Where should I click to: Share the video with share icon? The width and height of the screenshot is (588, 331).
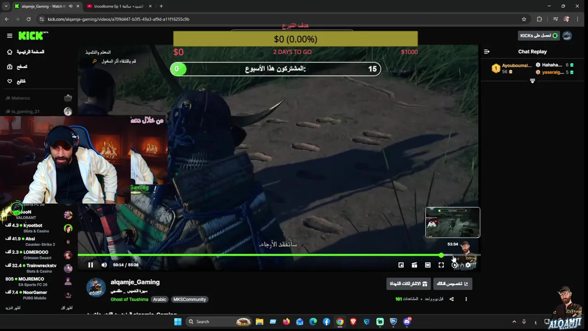[452, 299]
